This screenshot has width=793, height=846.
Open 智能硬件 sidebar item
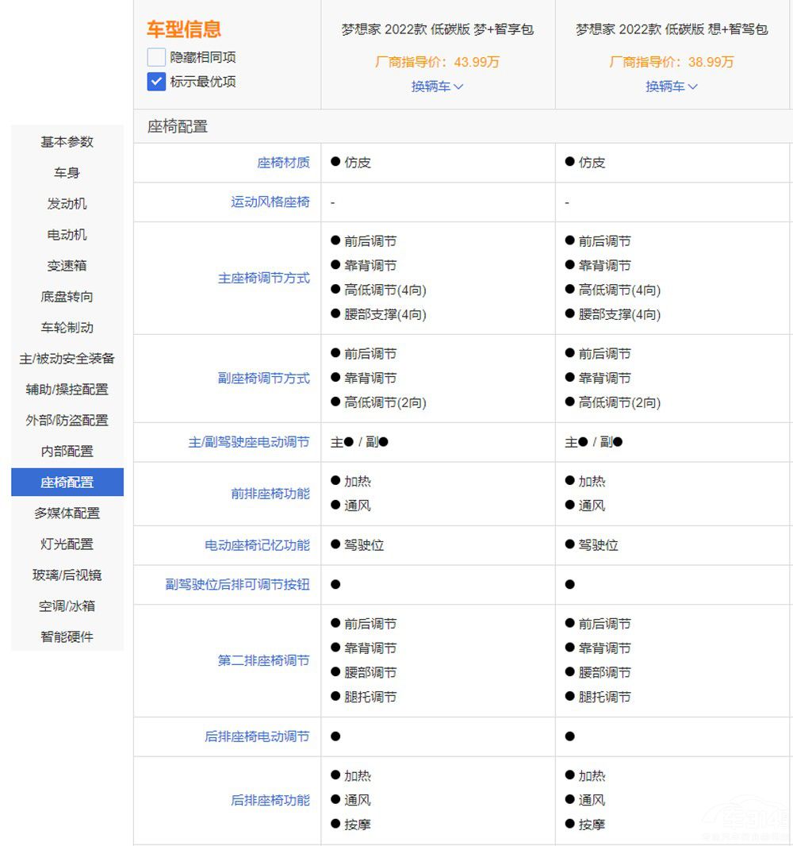point(67,636)
